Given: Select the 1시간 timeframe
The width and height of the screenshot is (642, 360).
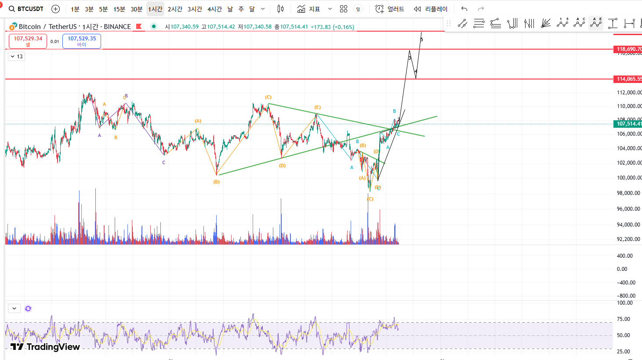Looking at the screenshot, I should click(155, 9).
